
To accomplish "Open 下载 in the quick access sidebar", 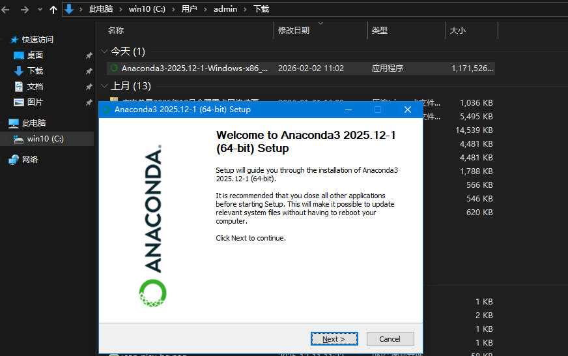I will tap(35, 70).
